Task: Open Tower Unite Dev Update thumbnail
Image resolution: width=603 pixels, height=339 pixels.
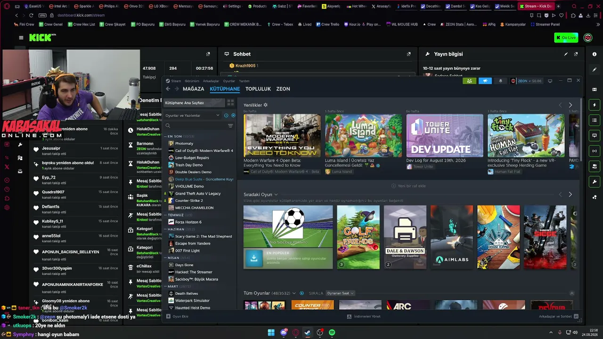Action: pyautogui.click(x=445, y=136)
